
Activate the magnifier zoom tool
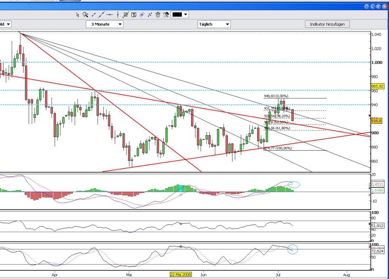point(85,15)
